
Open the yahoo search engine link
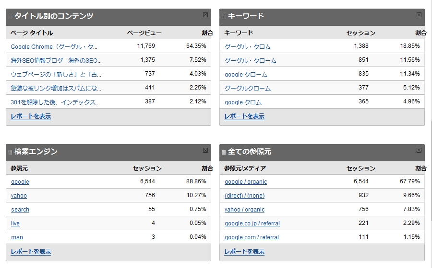pyautogui.click(x=19, y=196)
